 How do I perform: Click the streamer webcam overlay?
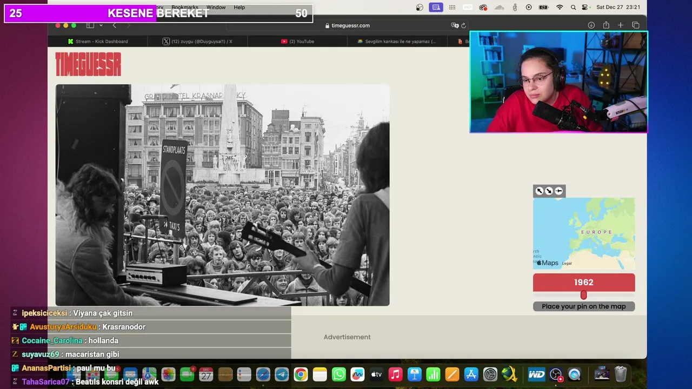[x=558, y=82]
